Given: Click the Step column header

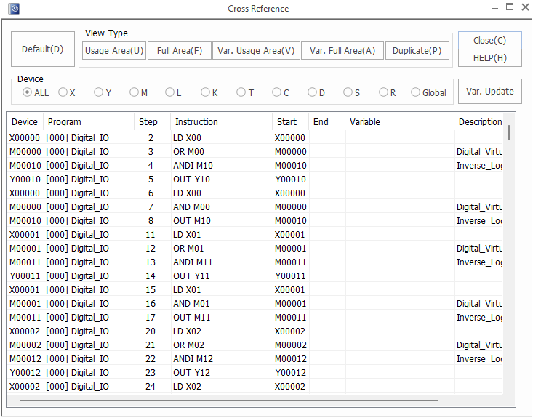Looking at the screenshot, I should (148, 122).
